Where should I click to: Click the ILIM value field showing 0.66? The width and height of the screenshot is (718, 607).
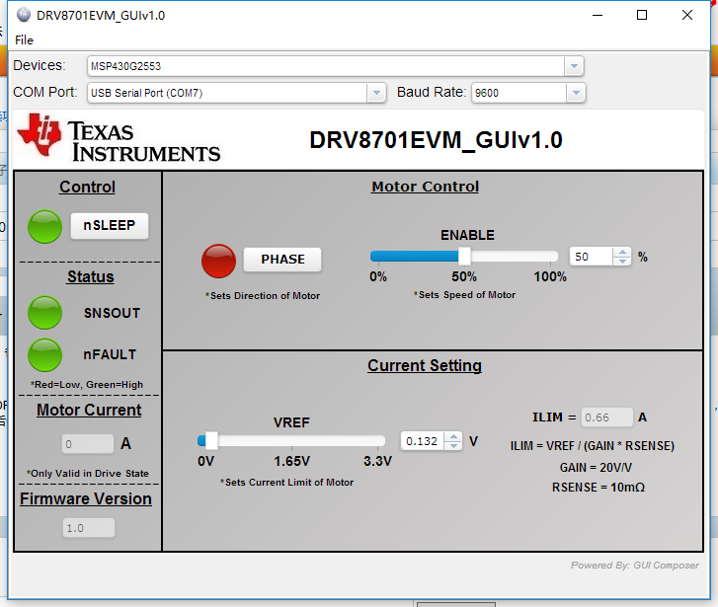click(607, 417)
